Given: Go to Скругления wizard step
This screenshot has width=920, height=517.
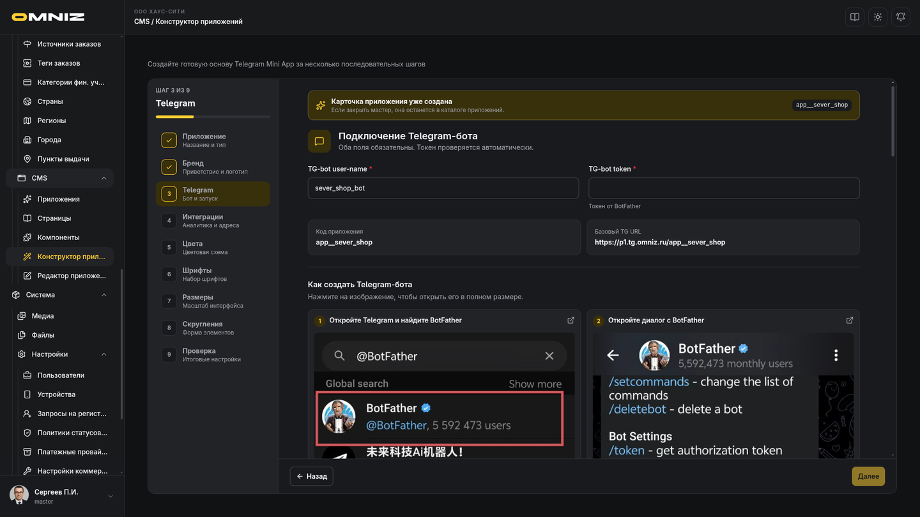Looking at the screenshot, I should (x=213, y=328).
